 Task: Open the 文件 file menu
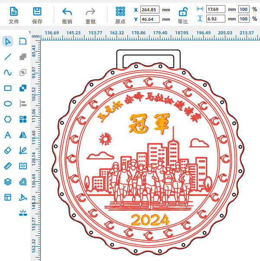14,15
